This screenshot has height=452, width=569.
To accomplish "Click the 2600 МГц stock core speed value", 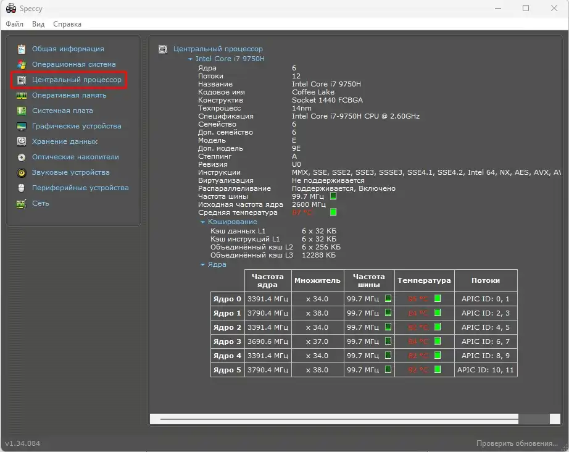I will tap(309, 204).
